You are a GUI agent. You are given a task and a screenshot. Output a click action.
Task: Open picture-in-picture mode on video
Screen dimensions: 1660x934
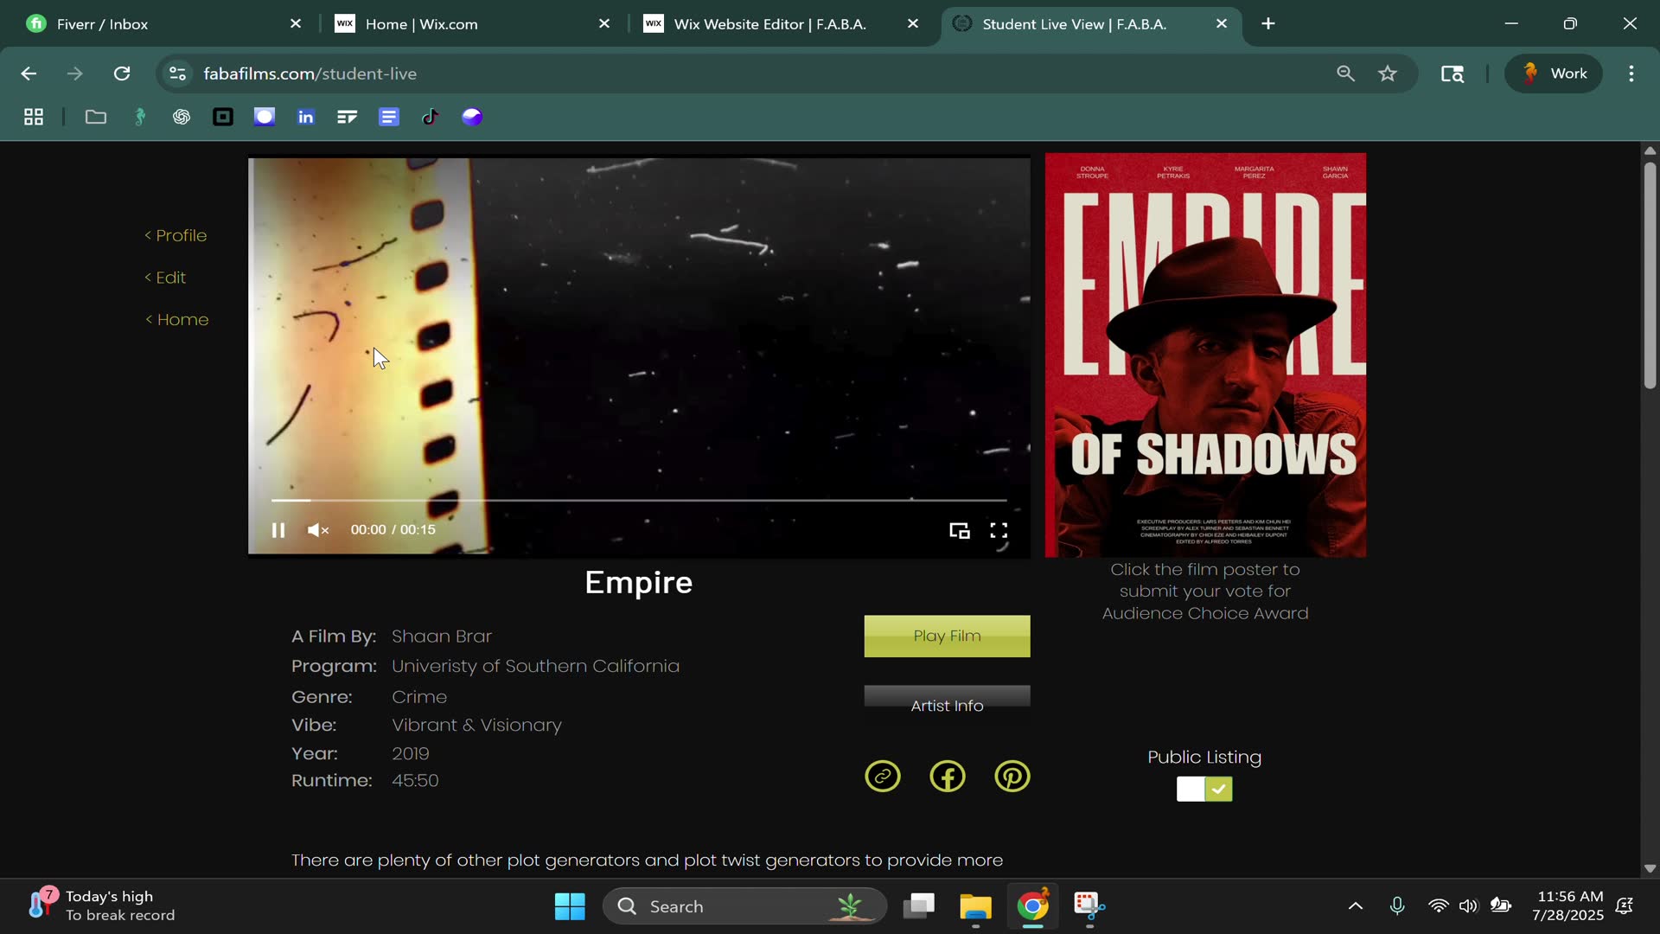(x=959, y=530)
